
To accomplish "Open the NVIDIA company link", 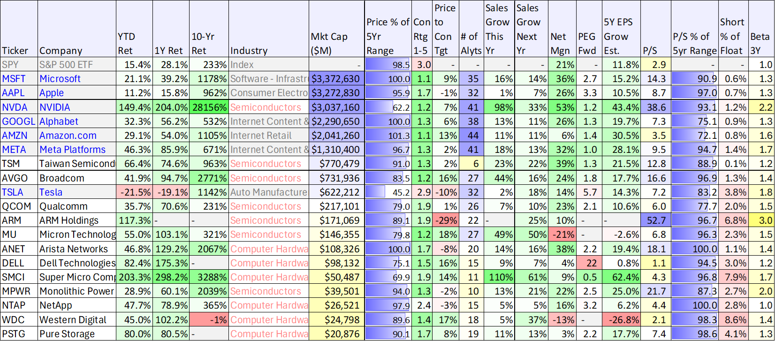I will point(55,107).
